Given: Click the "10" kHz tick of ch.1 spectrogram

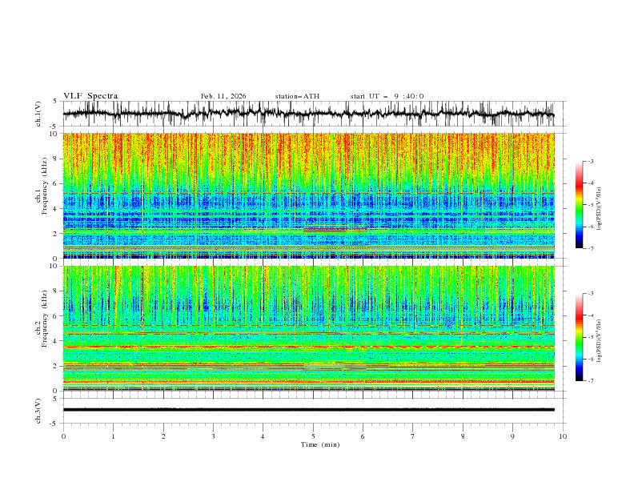Looking at the screenshot, I should (55, 134).
